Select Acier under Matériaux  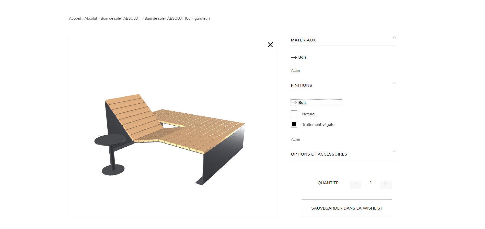[296, 71]
